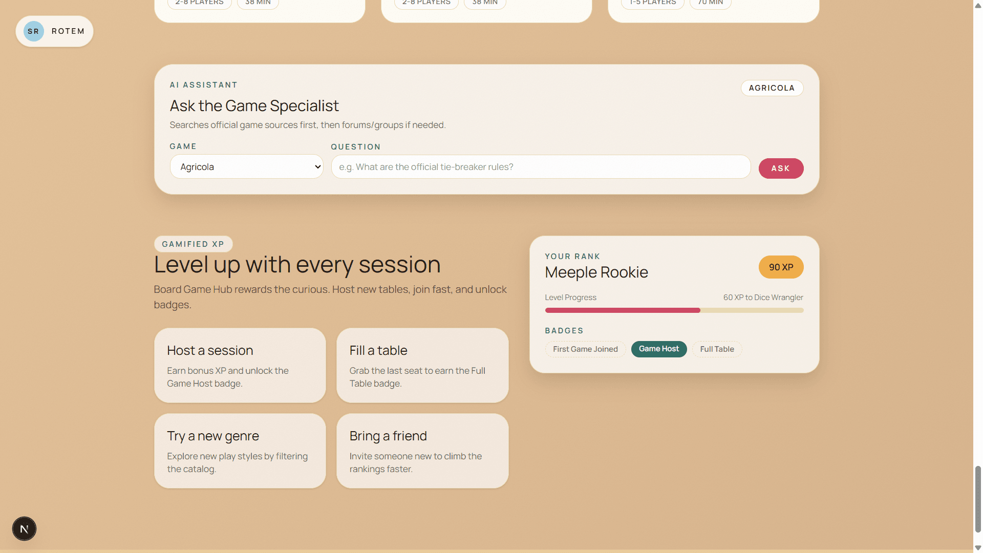
Task: Click the Level Progress bar
Action: (x=674, y=310)
